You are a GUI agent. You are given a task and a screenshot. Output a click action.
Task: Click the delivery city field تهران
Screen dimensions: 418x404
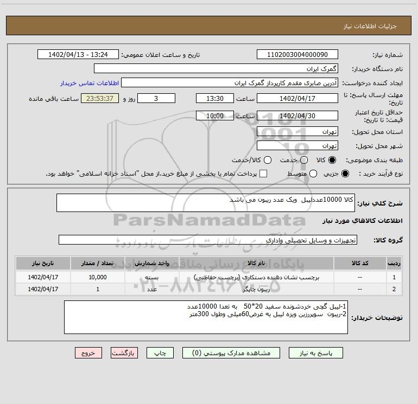point(297,146)
